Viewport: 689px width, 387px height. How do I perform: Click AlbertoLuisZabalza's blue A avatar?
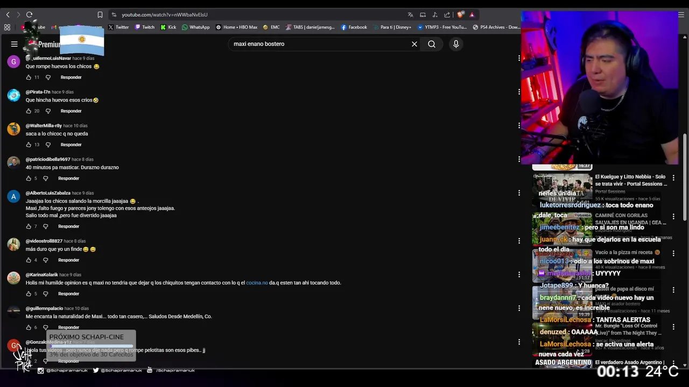click(13, 197)
